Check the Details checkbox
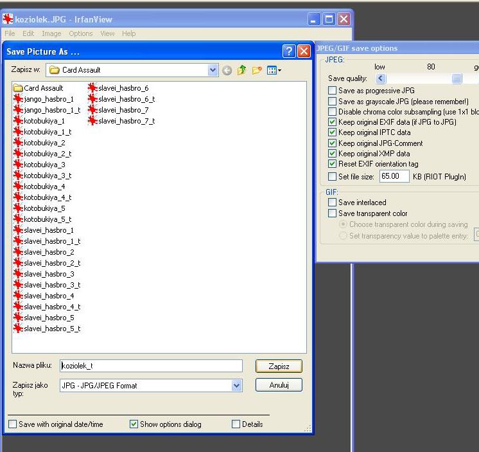The height and width of the screenshot is (452, 479). [236, 424]
